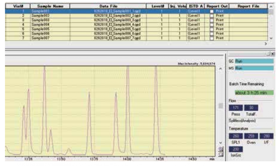Tick the Print checkbox for Sample004
The image size is (279, 166).
pyautogui.click(x=213, y=25)
